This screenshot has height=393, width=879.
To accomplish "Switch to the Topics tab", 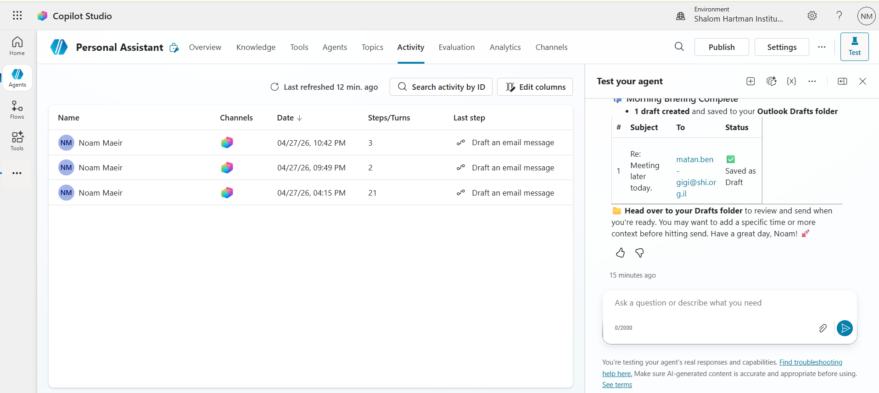I will point(372,47).
